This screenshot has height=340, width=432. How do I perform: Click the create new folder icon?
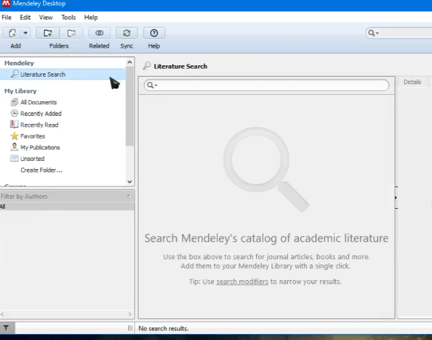click(x=47, y=33)
